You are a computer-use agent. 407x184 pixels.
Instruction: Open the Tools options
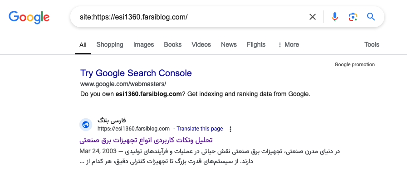point(372,44)
